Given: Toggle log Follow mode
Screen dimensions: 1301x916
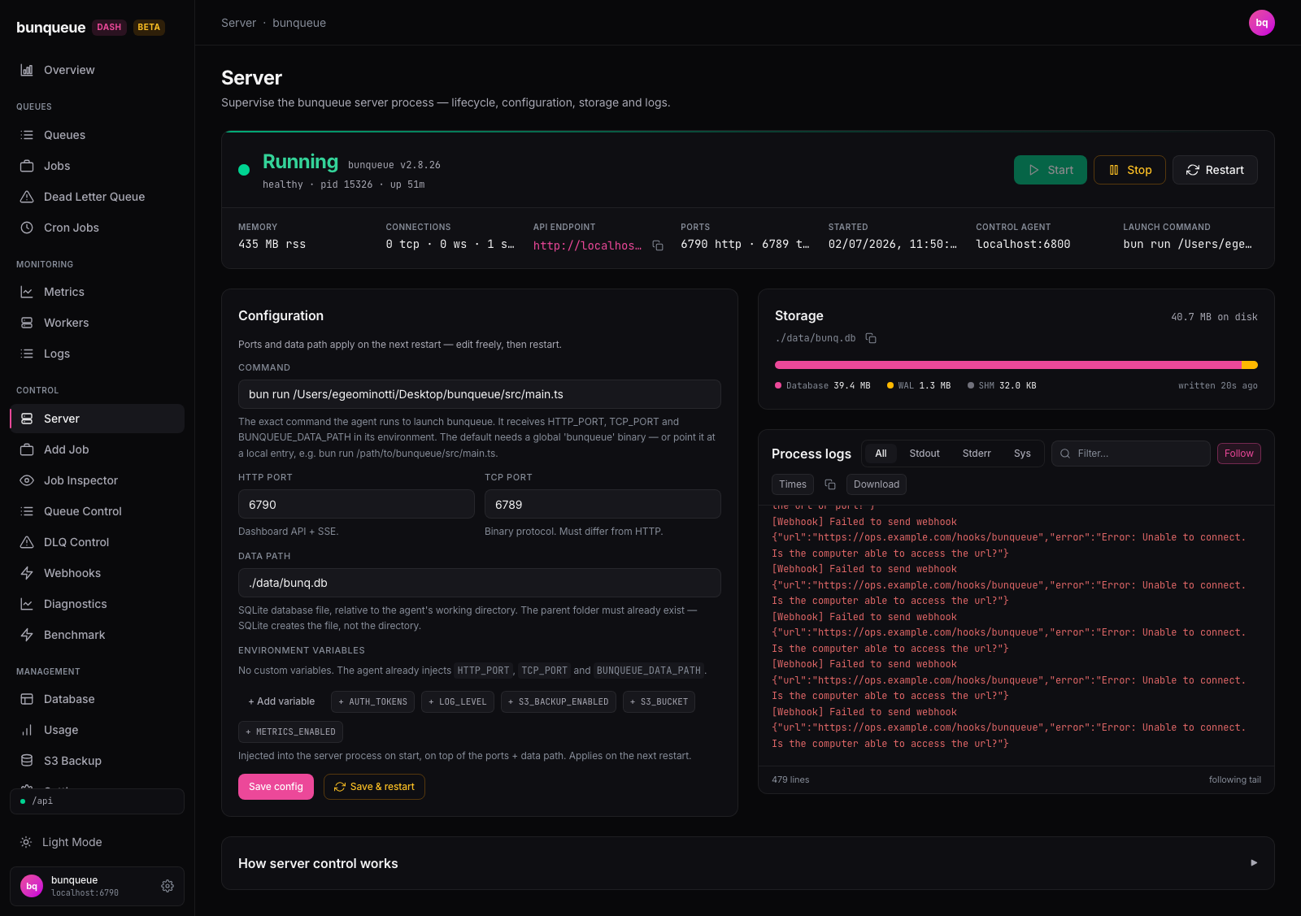Looking at the screenshot, I should pos(1239,454).
